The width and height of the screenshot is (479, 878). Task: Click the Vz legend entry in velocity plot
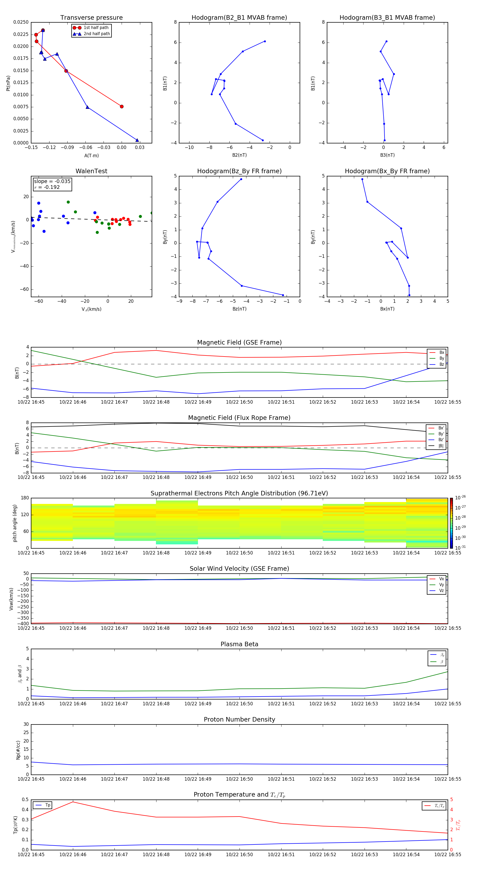(437, 591)
